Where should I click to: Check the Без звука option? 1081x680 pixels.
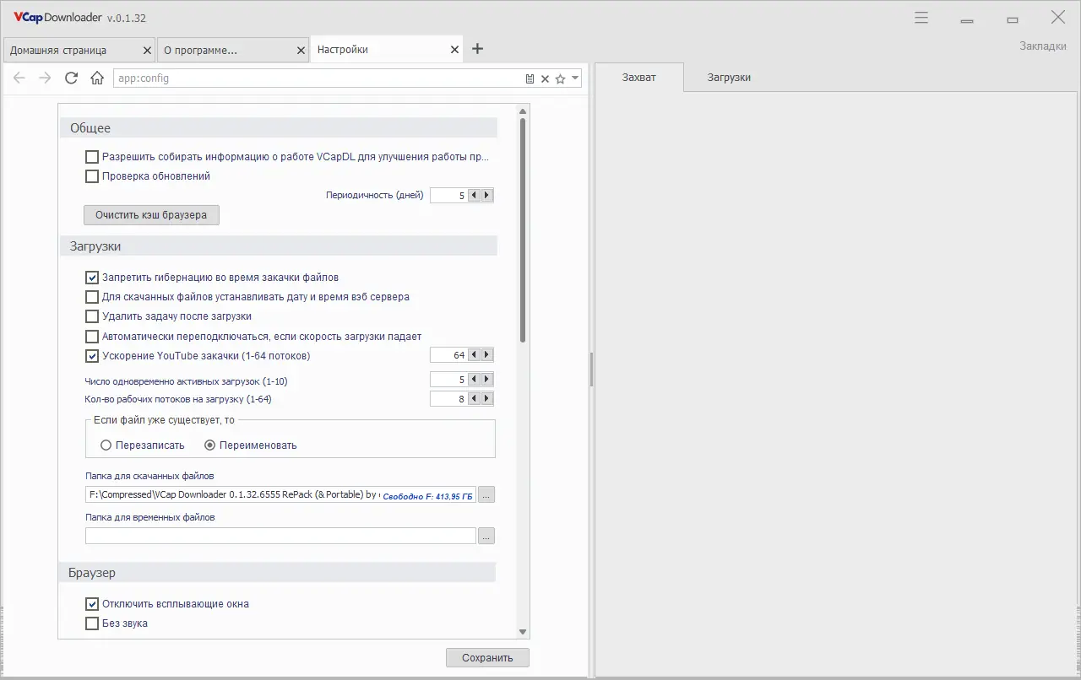tap(92, 623)
